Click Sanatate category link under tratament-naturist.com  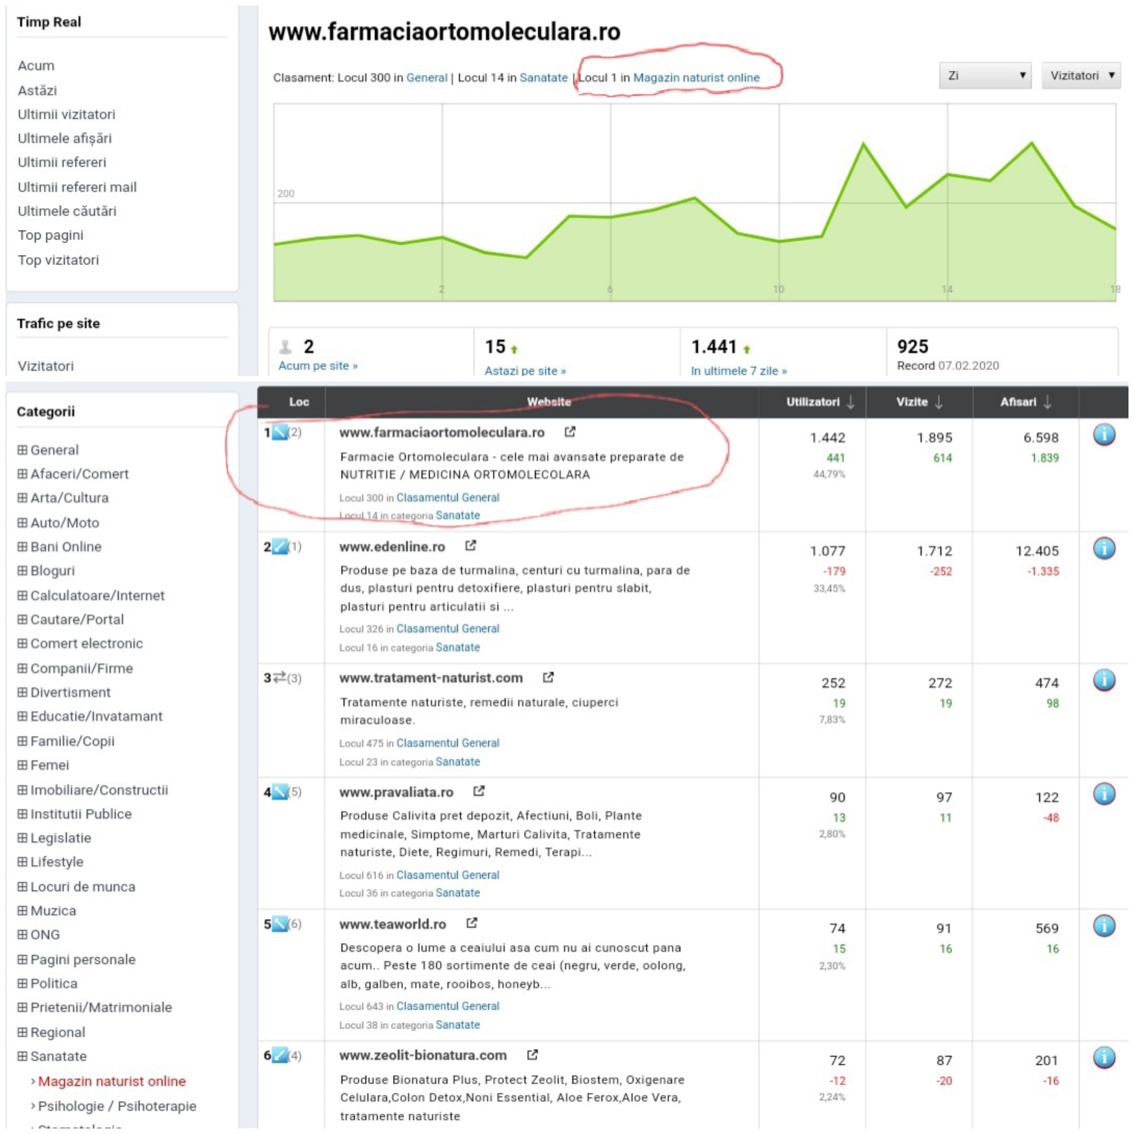point(458,761)
